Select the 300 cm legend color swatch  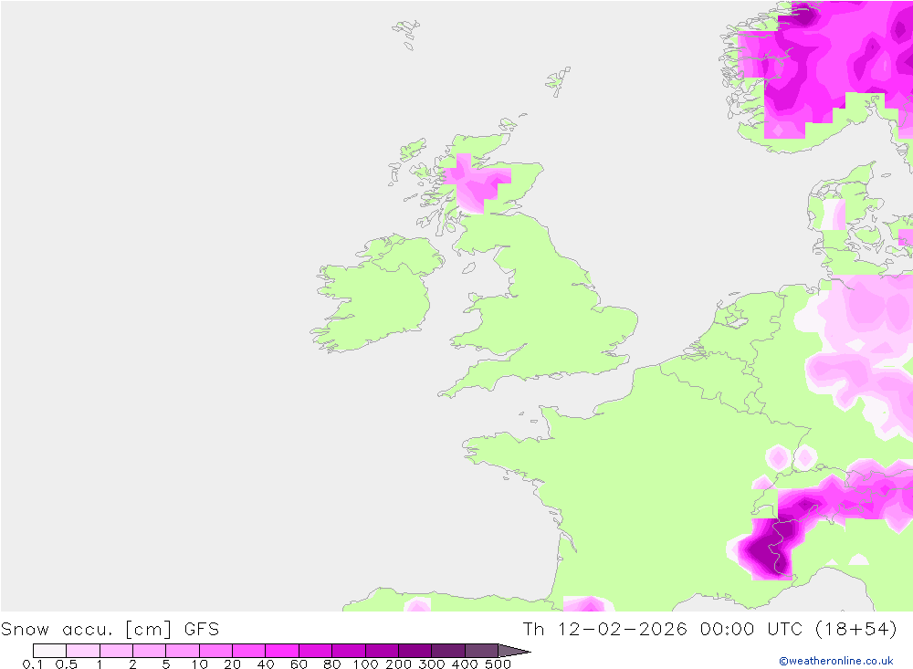(x=447, y=651)
